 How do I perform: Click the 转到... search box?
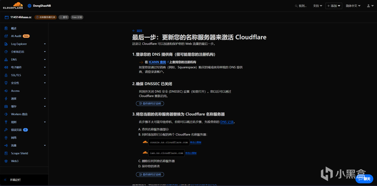[301, 6]
